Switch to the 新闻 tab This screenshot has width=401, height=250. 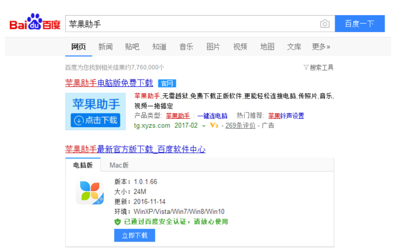pyautogui.click(x=105, y=46)
